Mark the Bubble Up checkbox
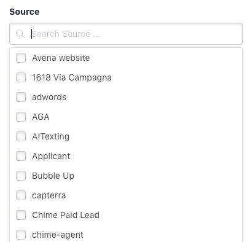 click(21, 176)
